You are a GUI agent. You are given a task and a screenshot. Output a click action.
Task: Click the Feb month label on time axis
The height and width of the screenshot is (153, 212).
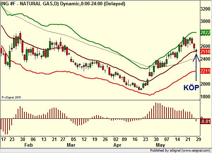click(29, 145)
